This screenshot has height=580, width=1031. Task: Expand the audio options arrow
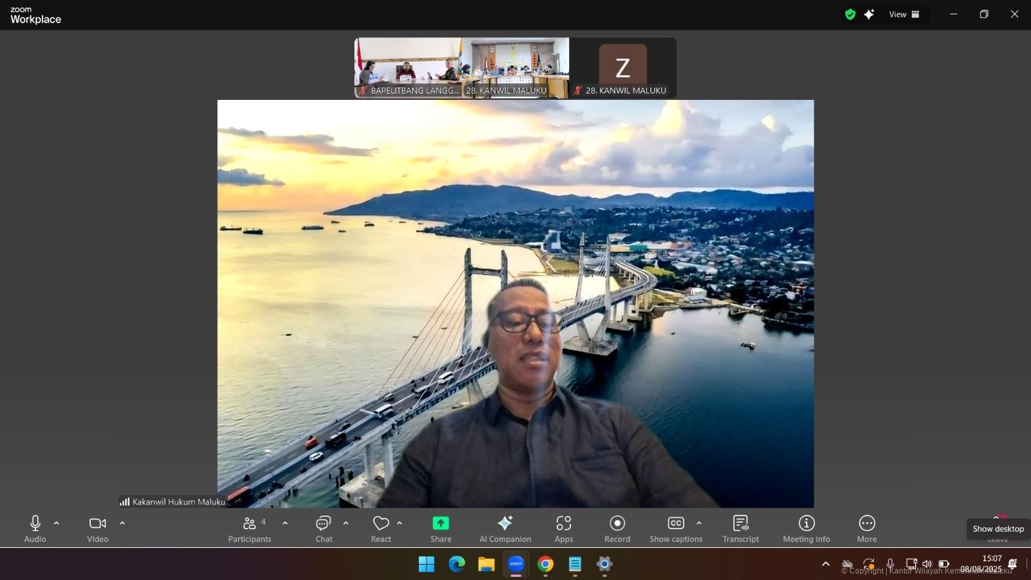57,523
